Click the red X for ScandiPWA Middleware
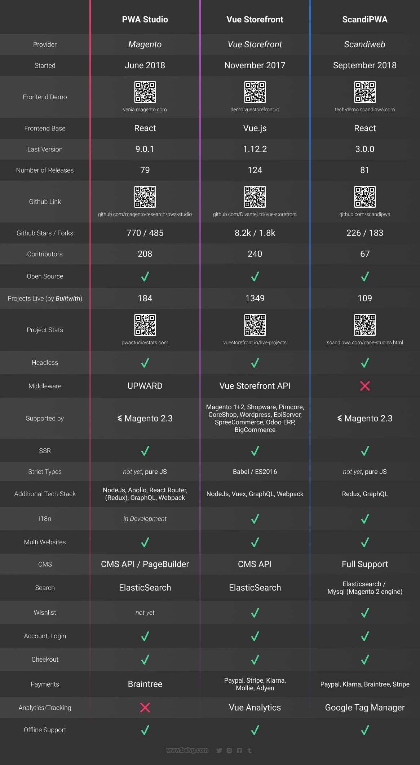This screenshot has width=420, height=765. (x=365, y=386)
